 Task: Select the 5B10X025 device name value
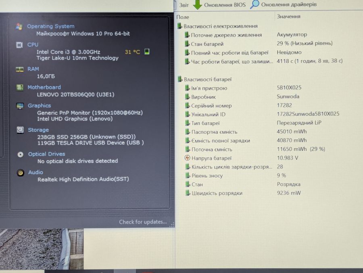coord(289,88)
